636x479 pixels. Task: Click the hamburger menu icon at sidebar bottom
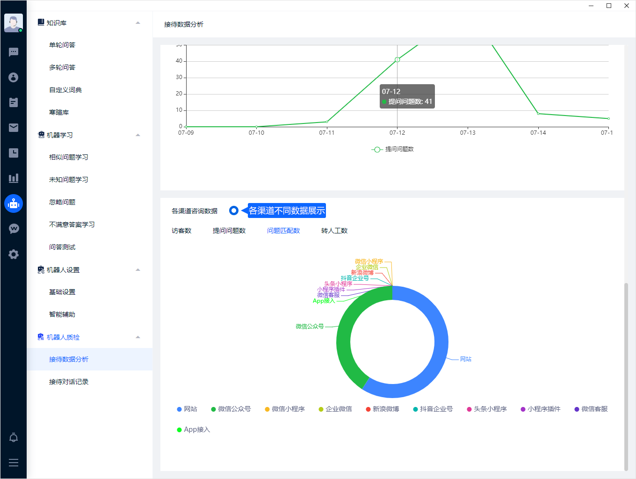14,463
